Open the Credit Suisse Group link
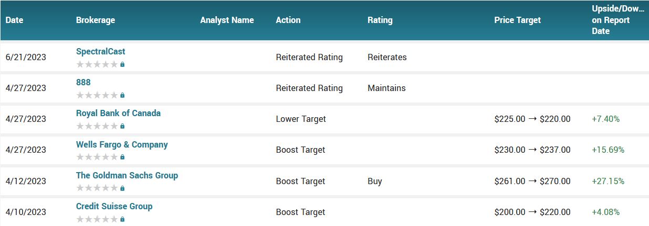Image resolution: width=649 pixels, height=226 pixels. pos(114,206)
